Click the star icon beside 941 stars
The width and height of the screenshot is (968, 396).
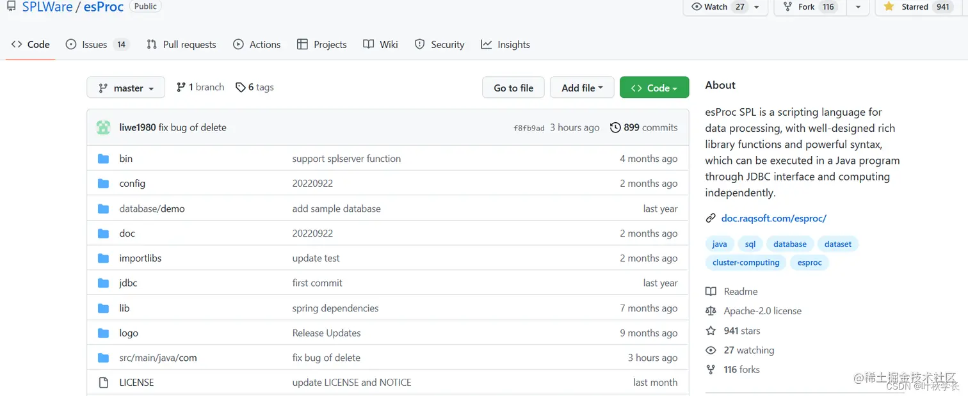(711, 331)
